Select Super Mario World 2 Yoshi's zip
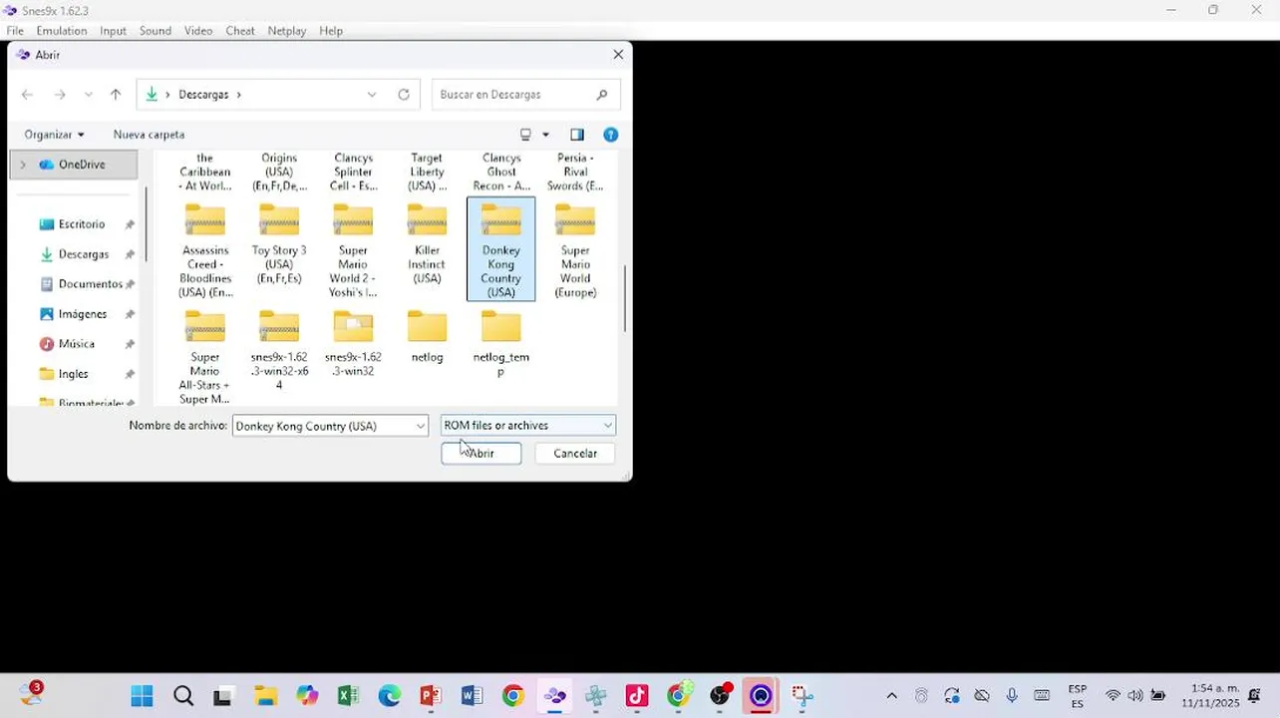Screen dimensions: 1280x718 (353, 250)
